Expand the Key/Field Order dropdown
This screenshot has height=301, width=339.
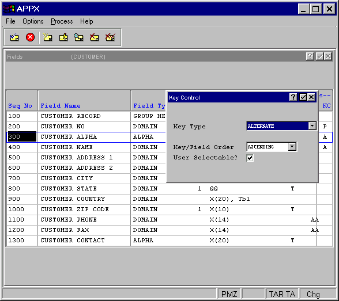click(x=292, y=147)
